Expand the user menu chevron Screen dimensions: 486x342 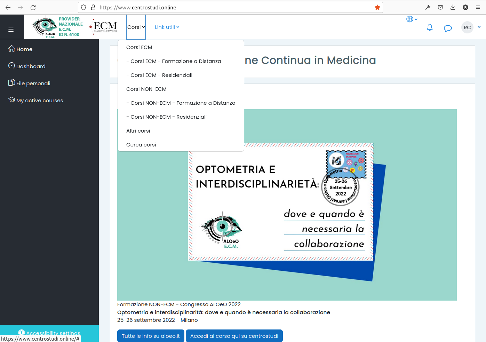pyautogui.click(x=479, y=27)
